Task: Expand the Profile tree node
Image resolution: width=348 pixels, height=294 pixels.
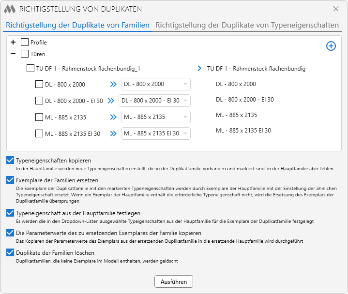Action: (13, 43)
